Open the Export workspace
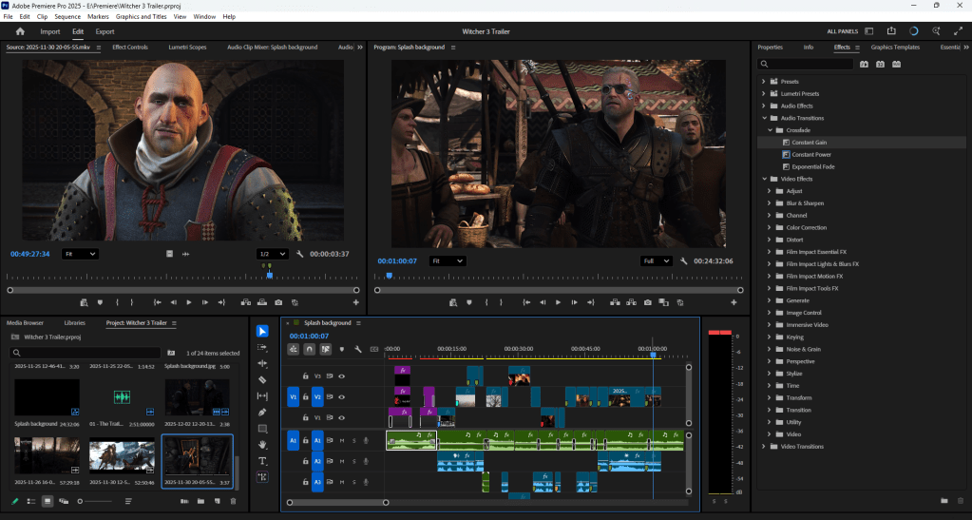 (105, 31)
